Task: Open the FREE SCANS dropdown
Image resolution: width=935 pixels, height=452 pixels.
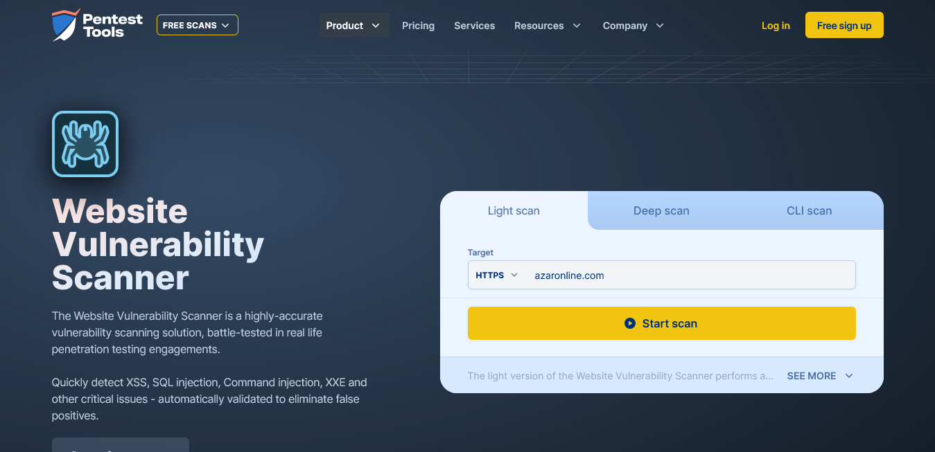Action: coord(198,25)
